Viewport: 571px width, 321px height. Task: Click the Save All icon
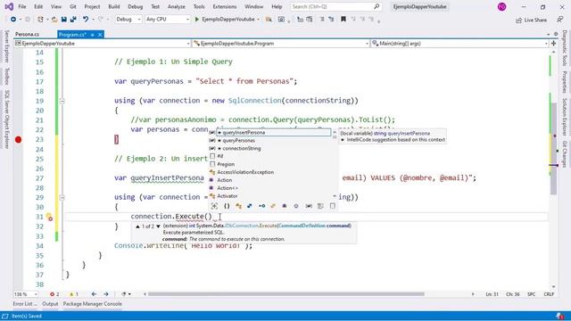[x=73, y=20]
